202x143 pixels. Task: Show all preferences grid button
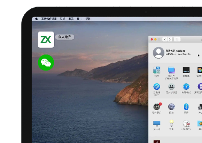(x=177, y=39)
